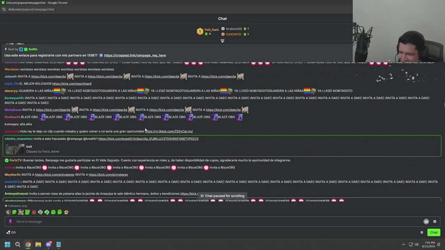
Task: Click the green Chat send button
Action: point(434,233)
